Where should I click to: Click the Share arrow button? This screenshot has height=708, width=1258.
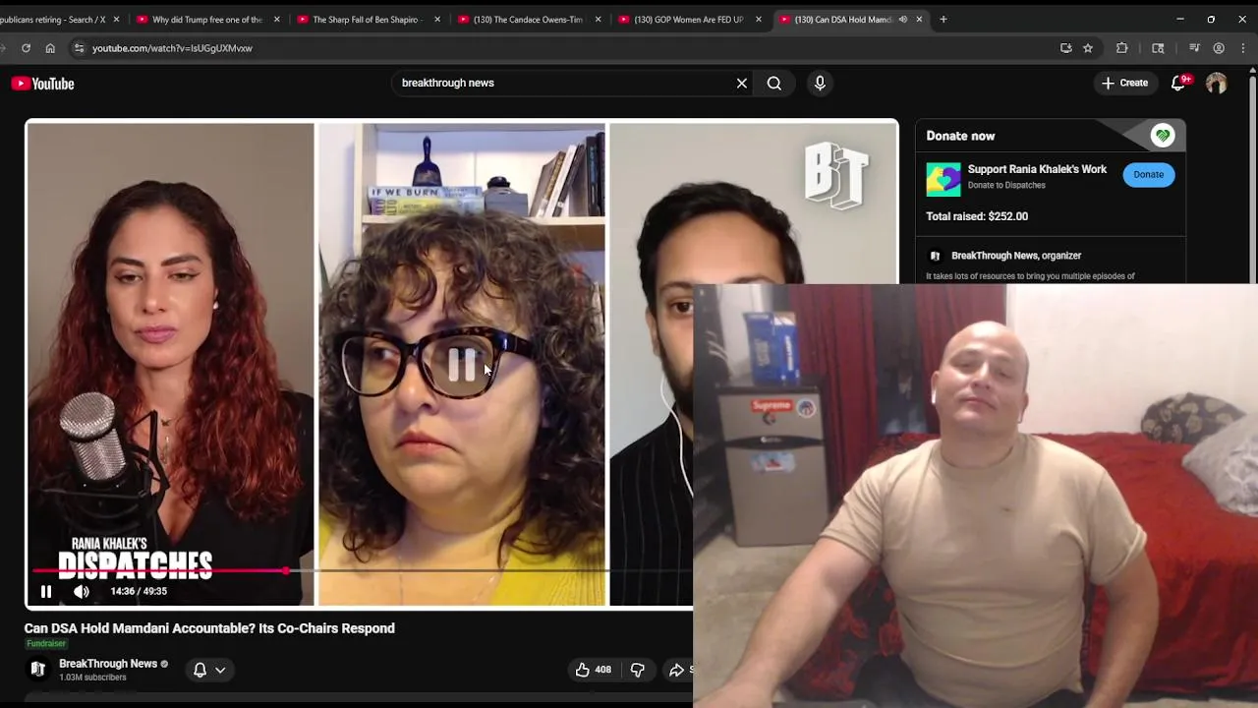[x=677, y=670]
